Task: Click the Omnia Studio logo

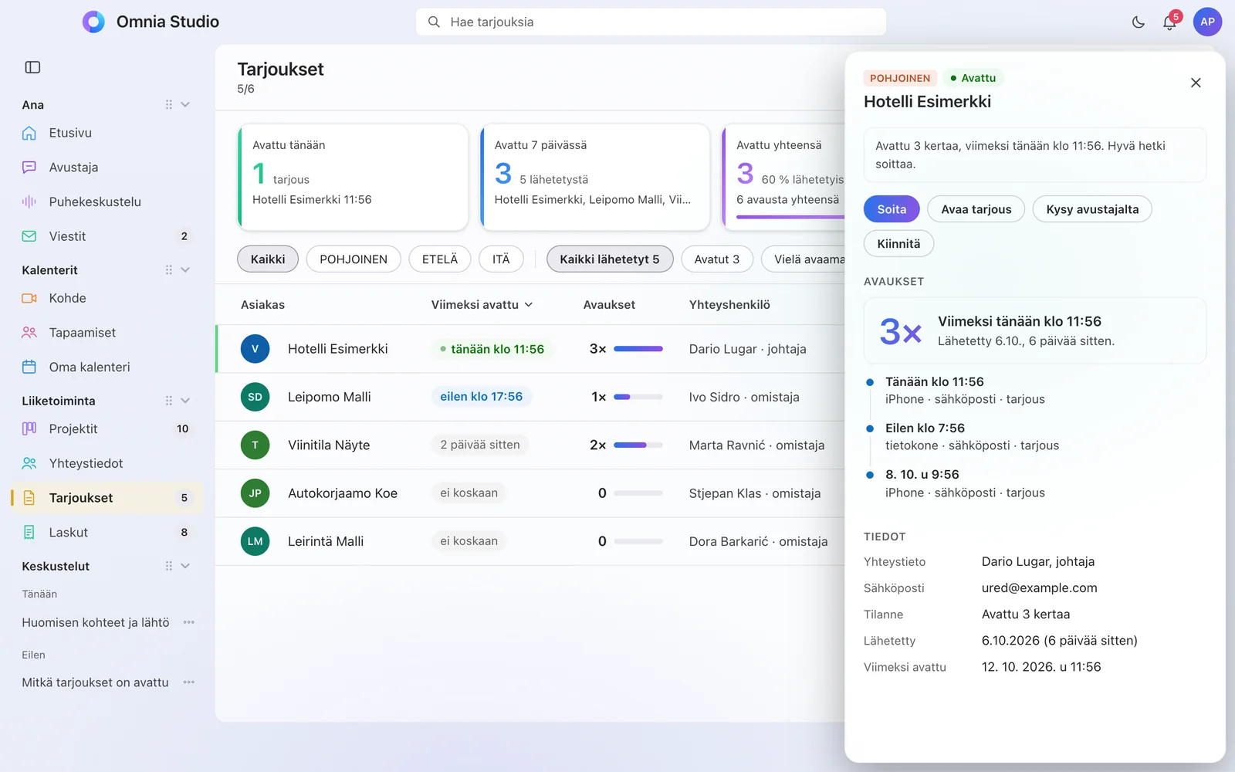Action: (93, 22)
